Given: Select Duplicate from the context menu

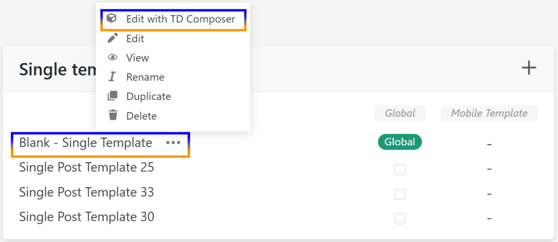Looking at the screenshot, I should [x=148, y=96].
